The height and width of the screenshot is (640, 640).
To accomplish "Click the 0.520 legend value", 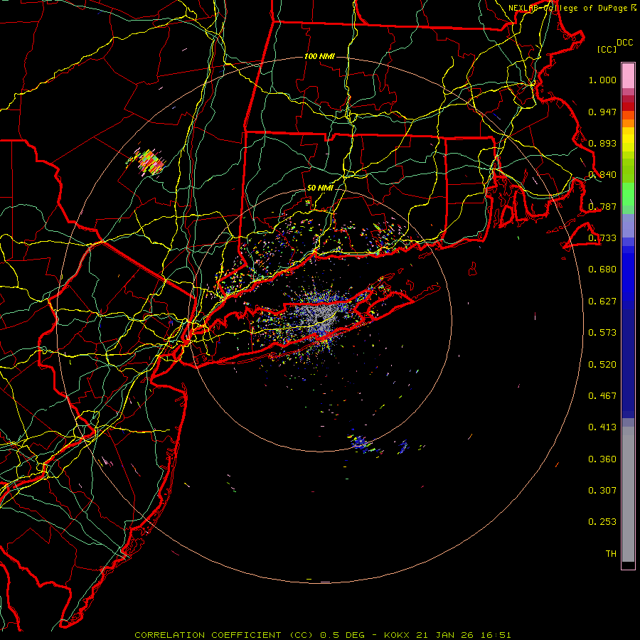I will tap(602, 365).
